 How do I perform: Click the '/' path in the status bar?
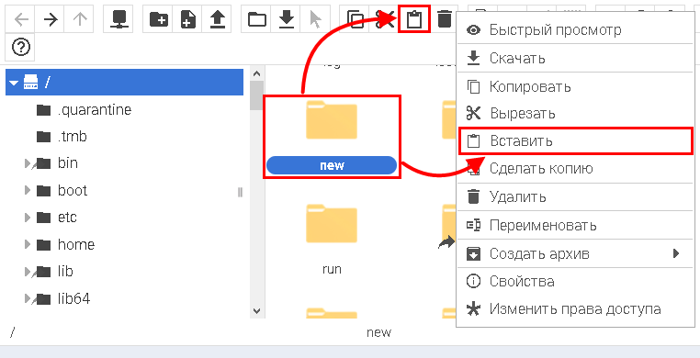pyautogui.click(x=13, y=332)
